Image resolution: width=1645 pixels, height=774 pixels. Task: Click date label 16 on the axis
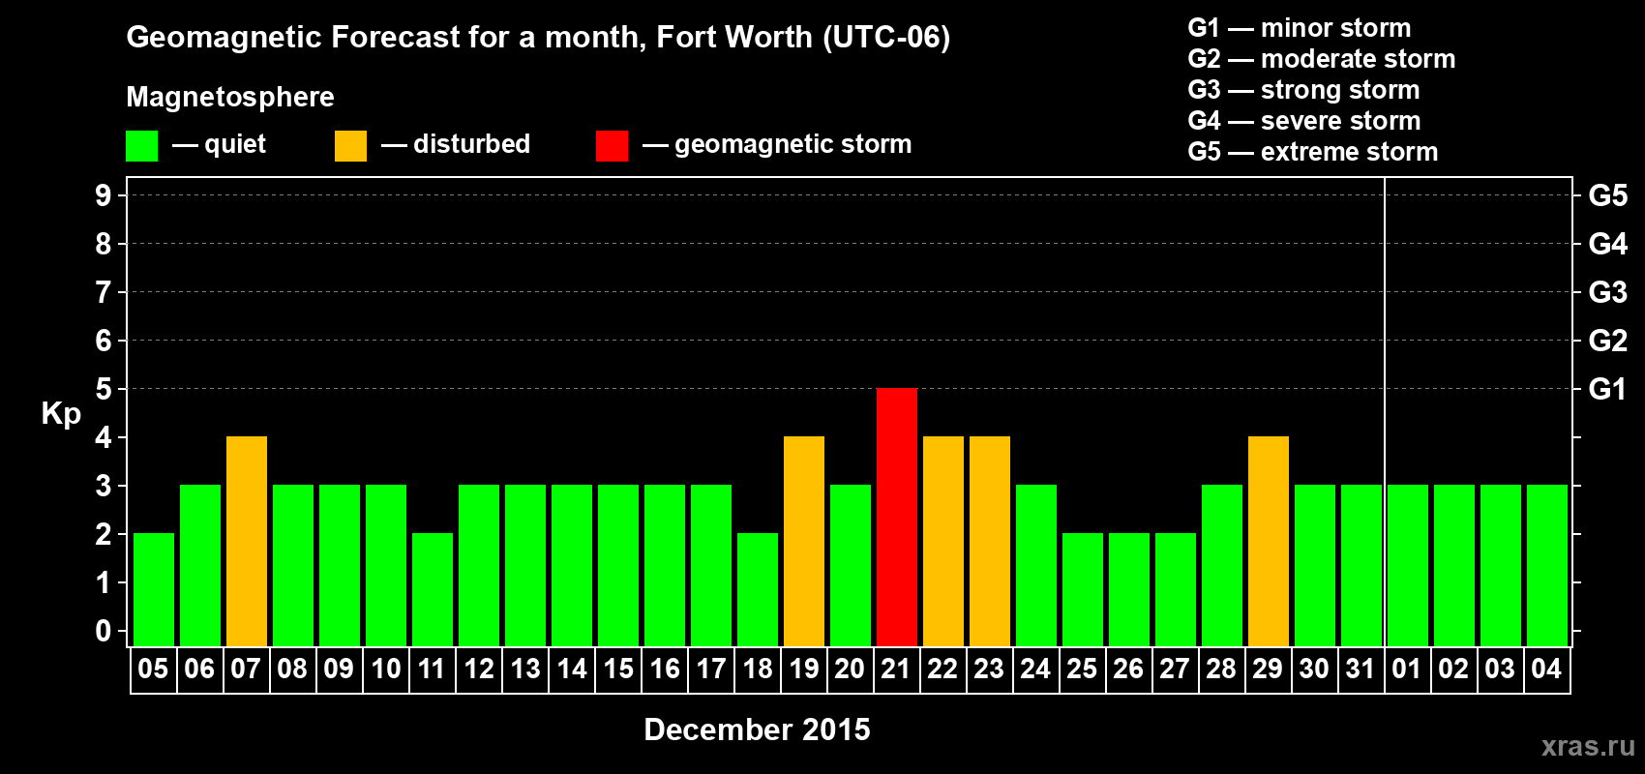tap(664, 669)
